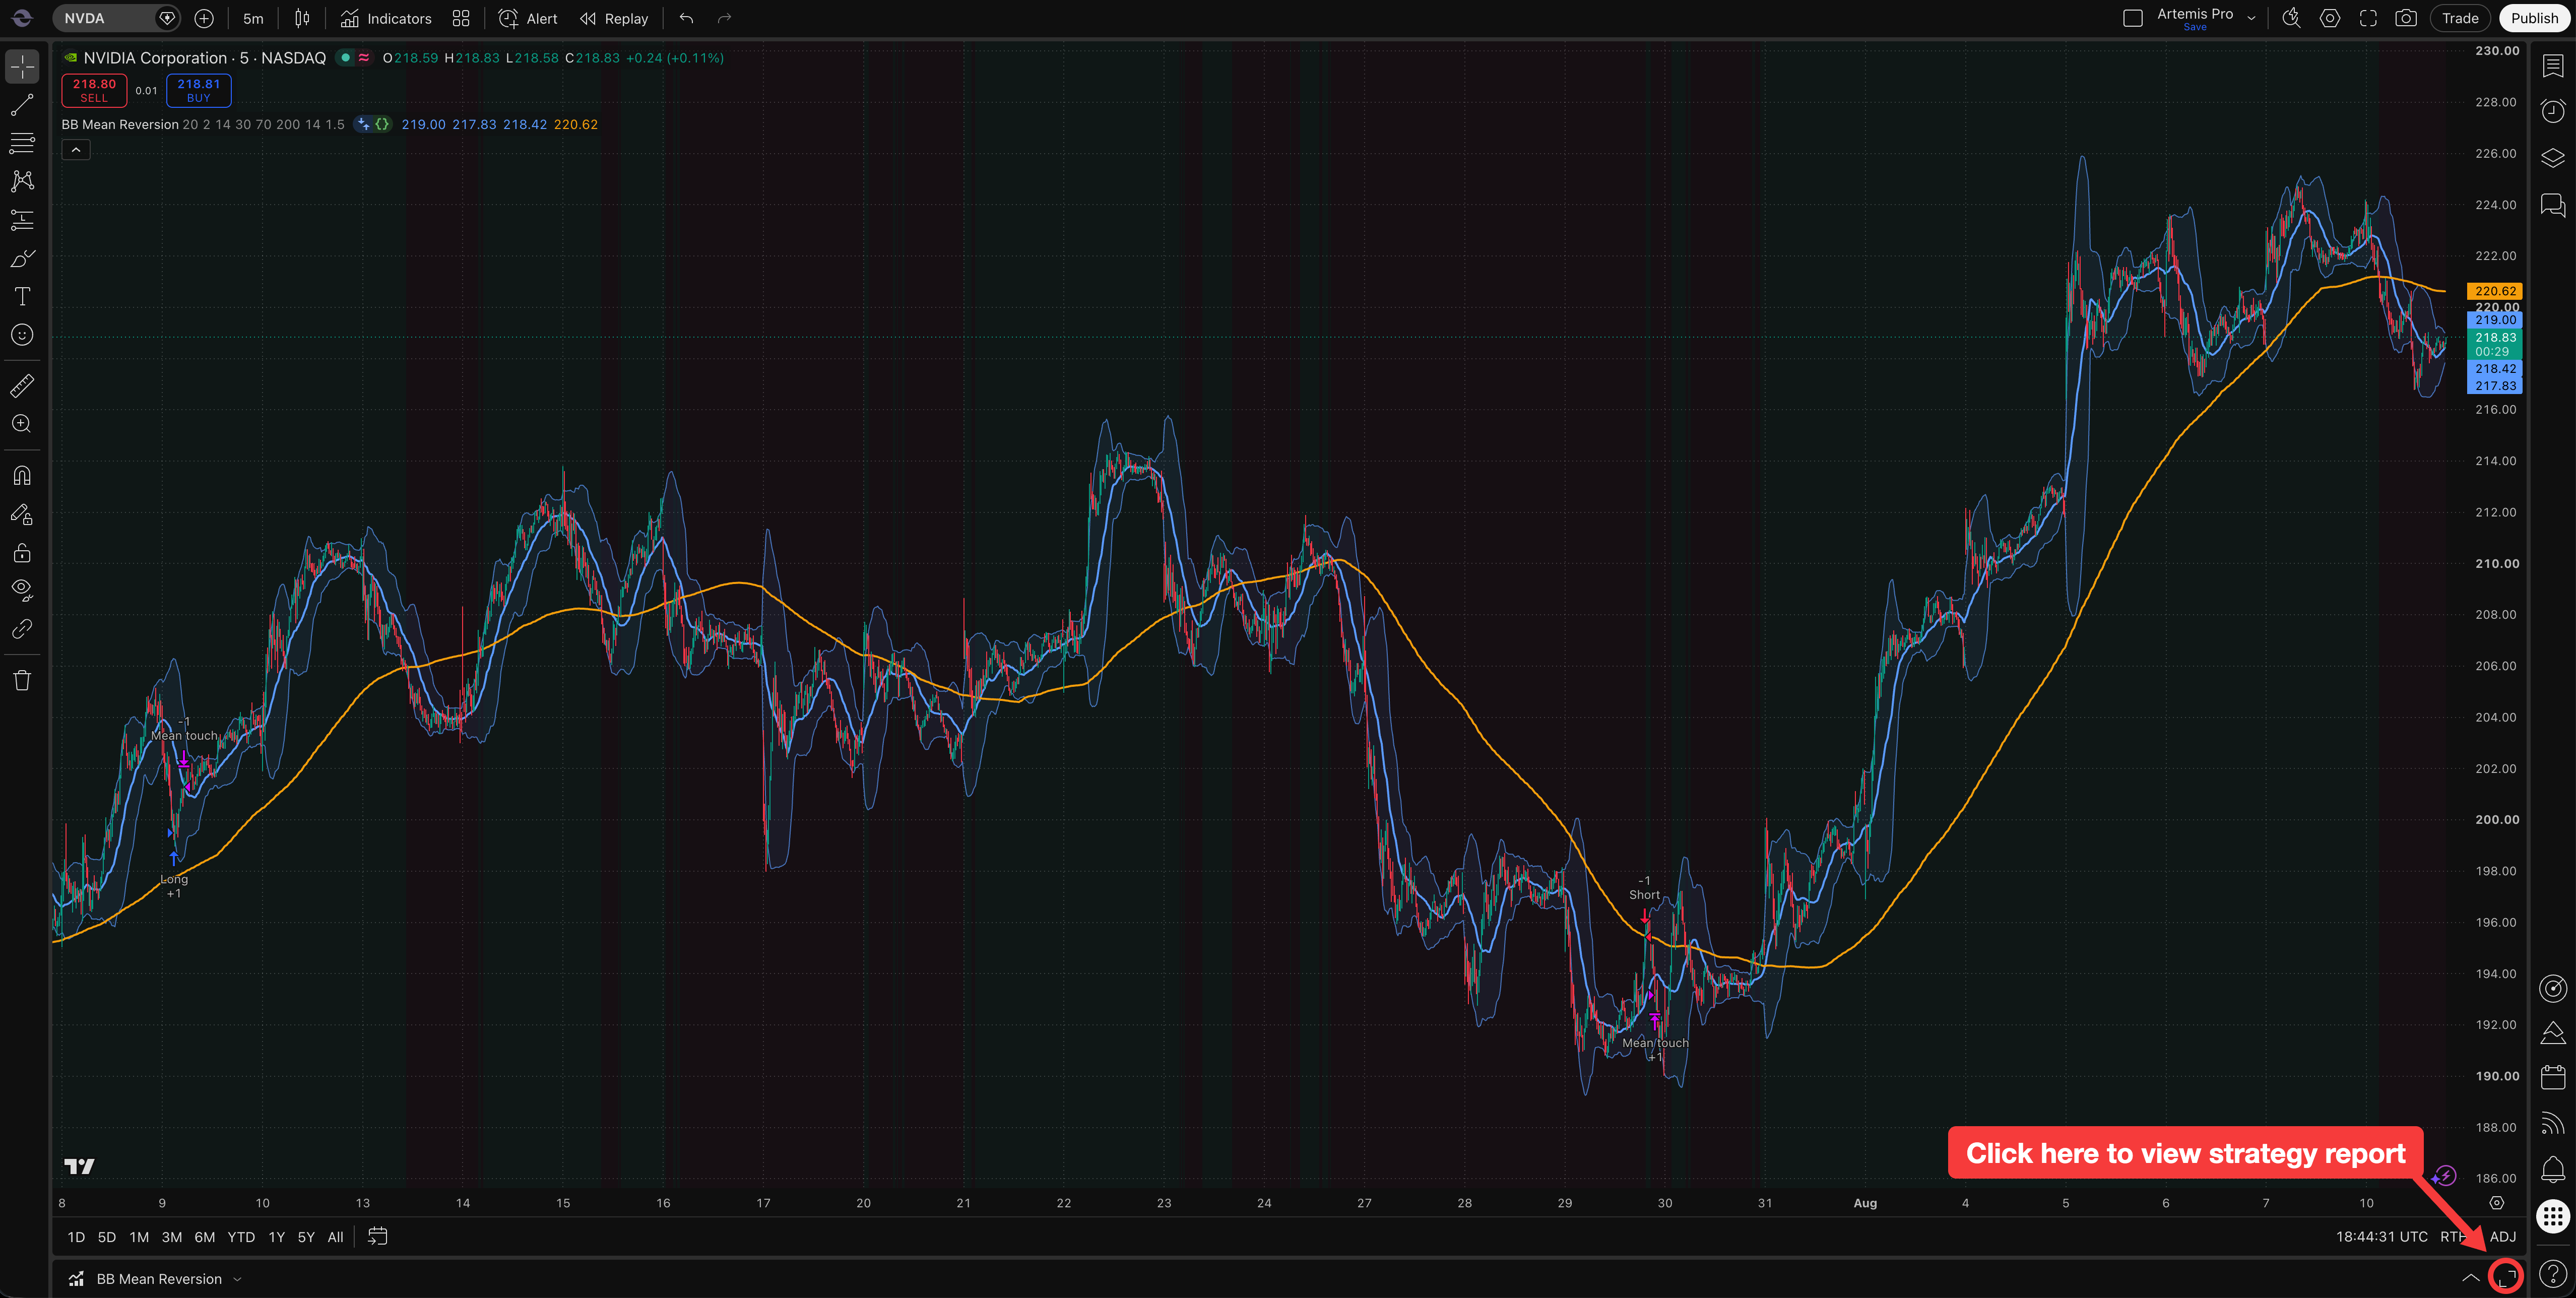Open the object tree layers panel
The height and width of the screenshot is (1298, 2576).
click(x=2553, y=158)
